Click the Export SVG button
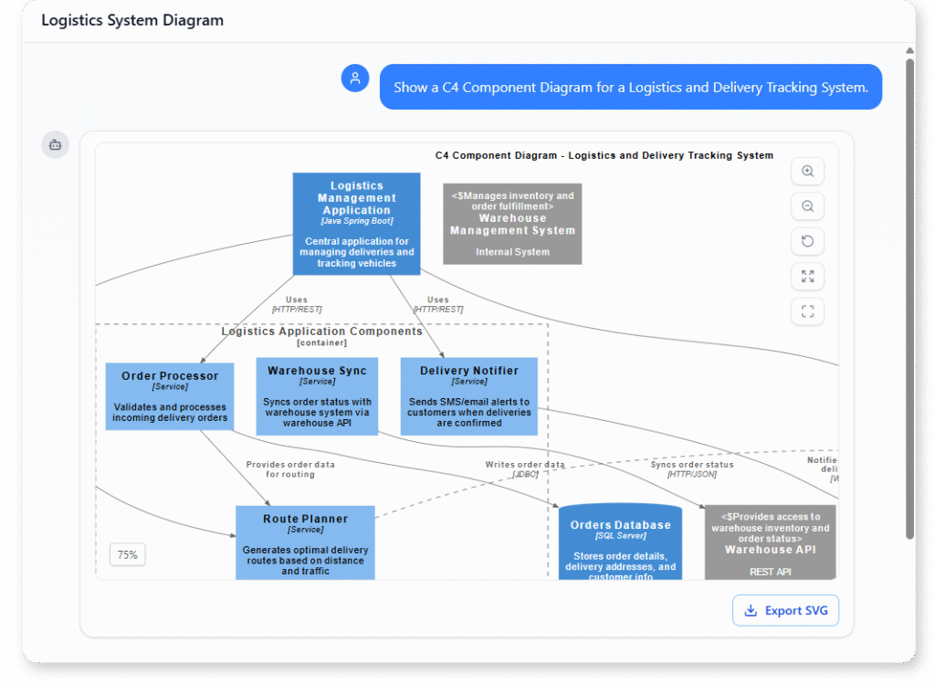Image resolution: width=935 pixels, height=684 pixels. [x=785, y=610]
